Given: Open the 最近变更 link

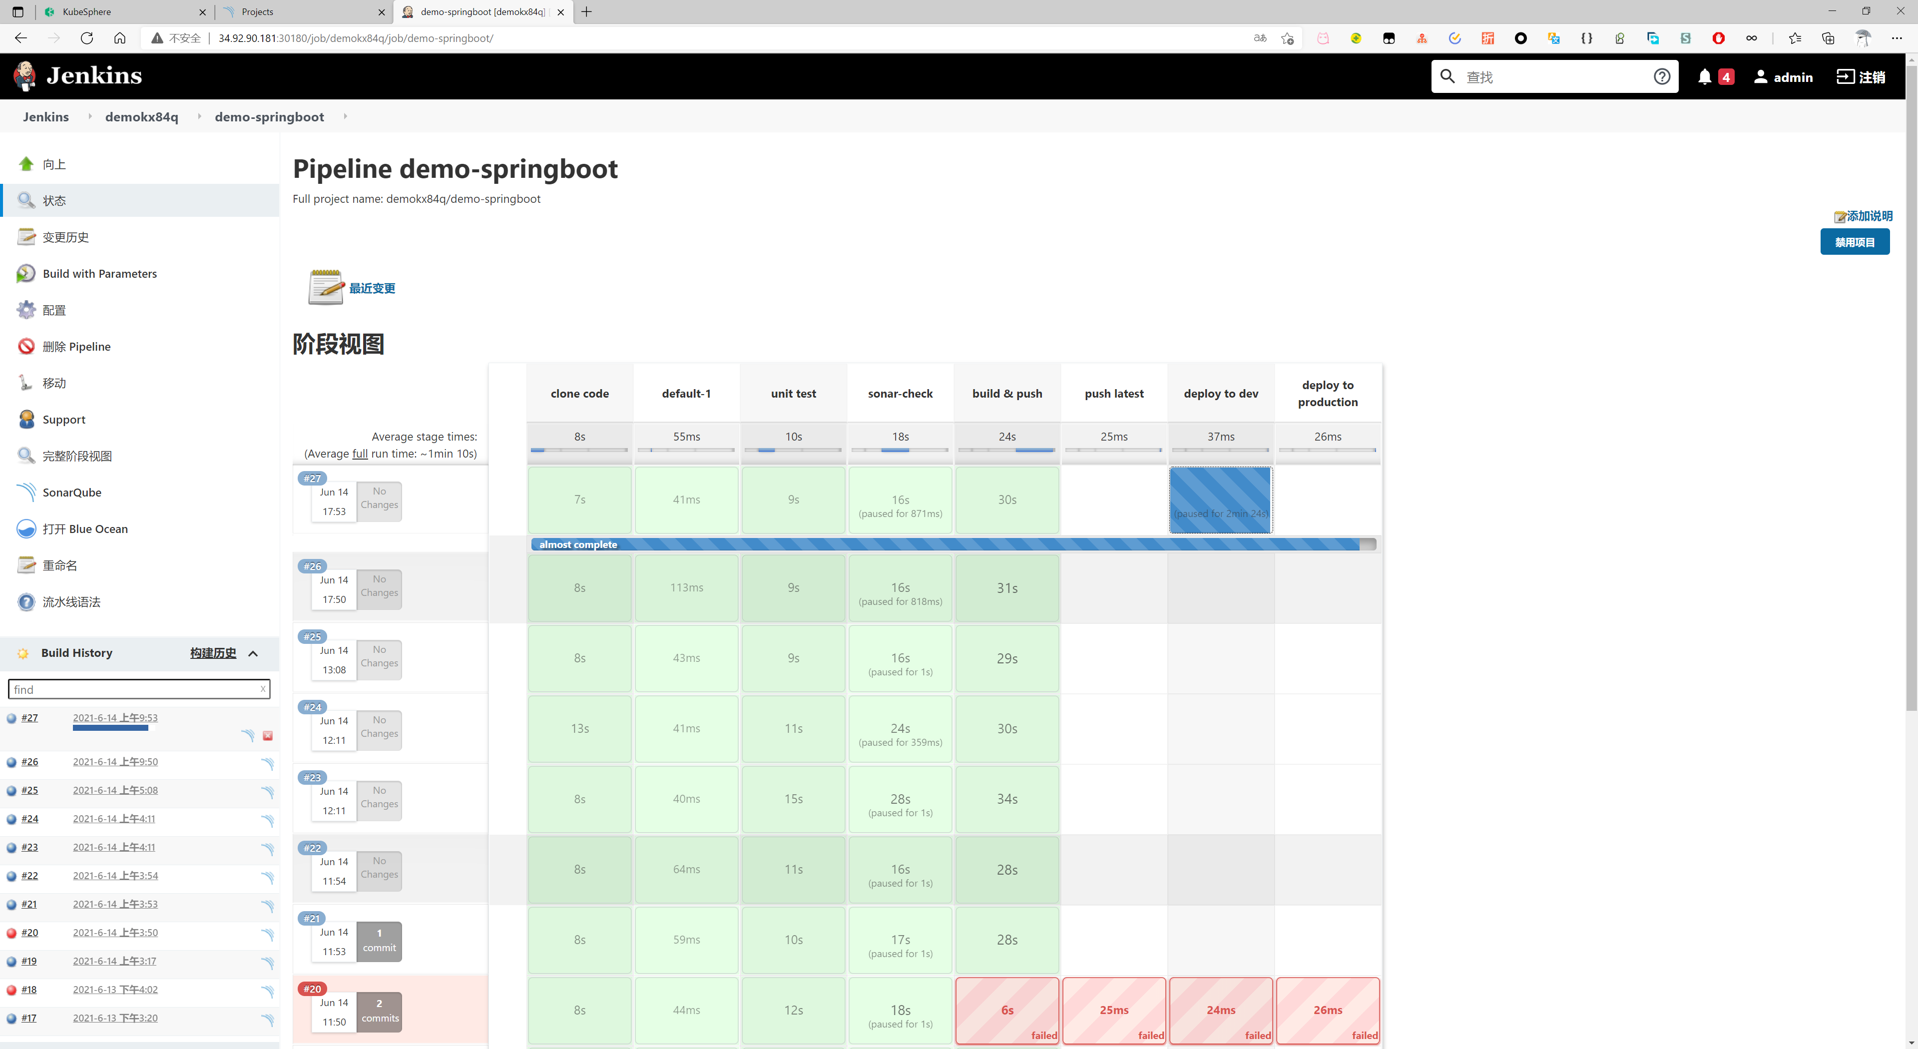Looking at the screenshot, I should pos(372,288).
